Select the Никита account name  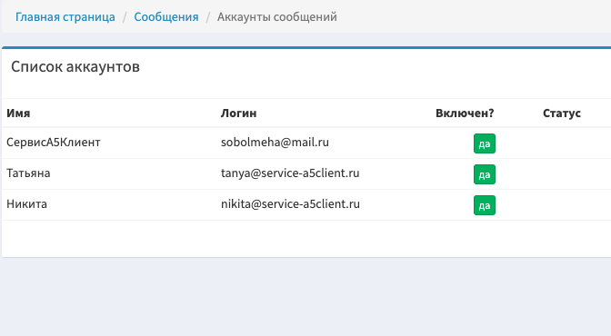click(27, 204)
